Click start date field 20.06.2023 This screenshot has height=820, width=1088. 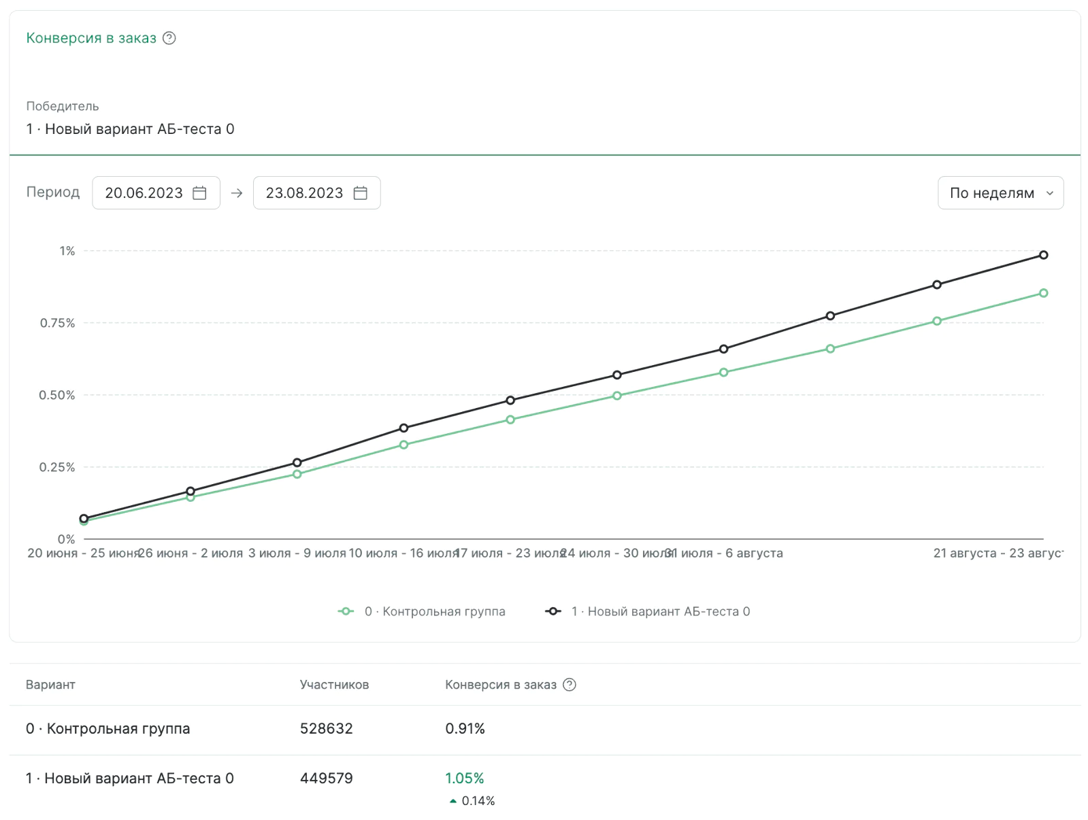[x=156, y=193]
